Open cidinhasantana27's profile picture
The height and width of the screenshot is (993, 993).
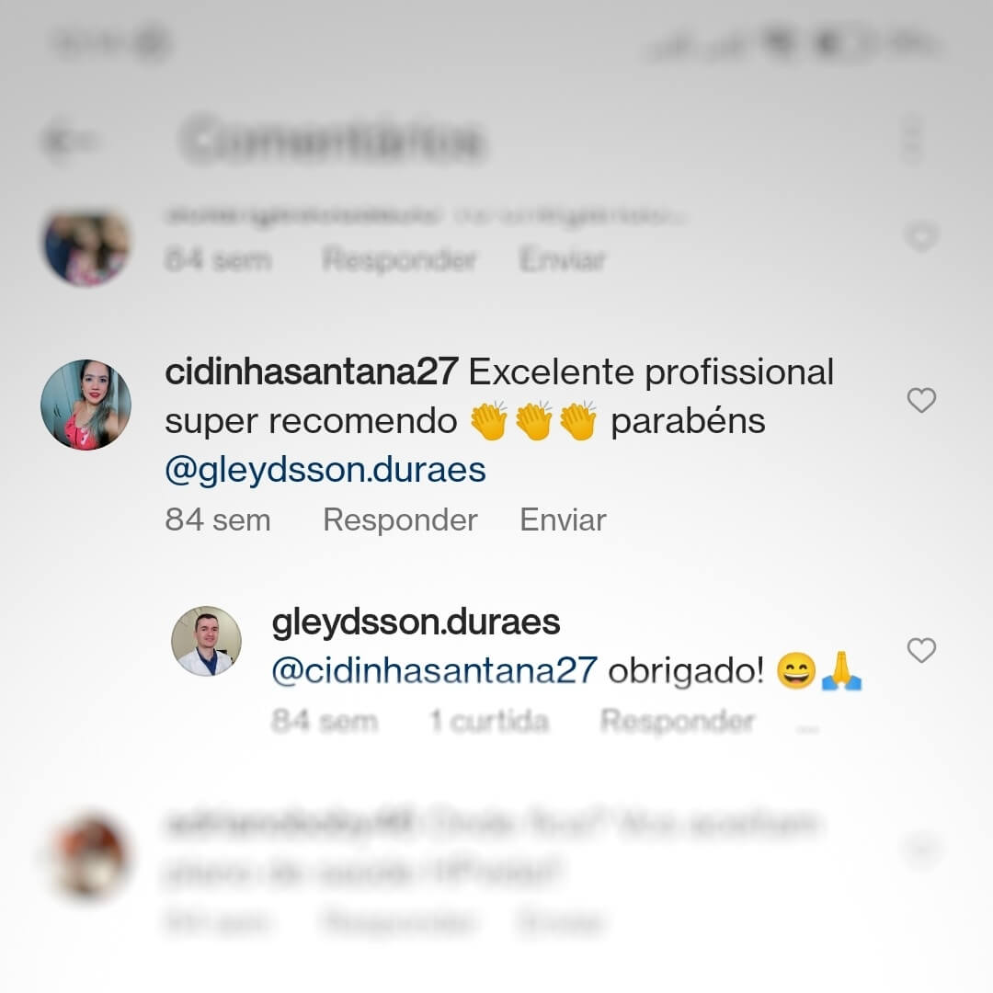tap(86, 405)
